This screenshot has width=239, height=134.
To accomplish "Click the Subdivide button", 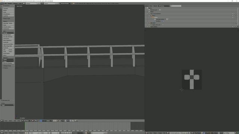I will tap(8, 42).
